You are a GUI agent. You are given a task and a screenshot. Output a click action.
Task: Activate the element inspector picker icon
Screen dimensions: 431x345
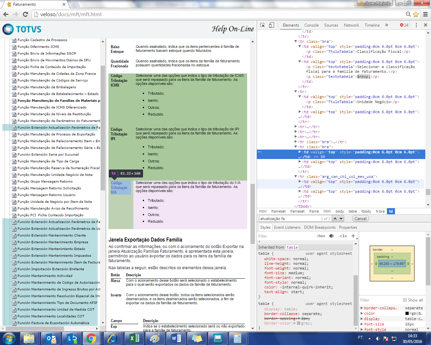point(263,25)
